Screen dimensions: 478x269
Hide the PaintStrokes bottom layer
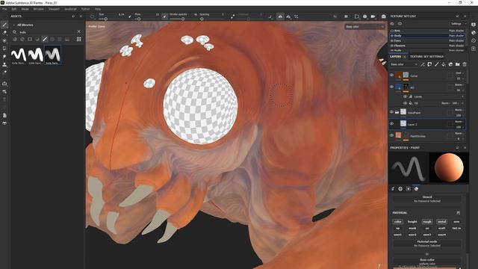(x=391, y=135)
